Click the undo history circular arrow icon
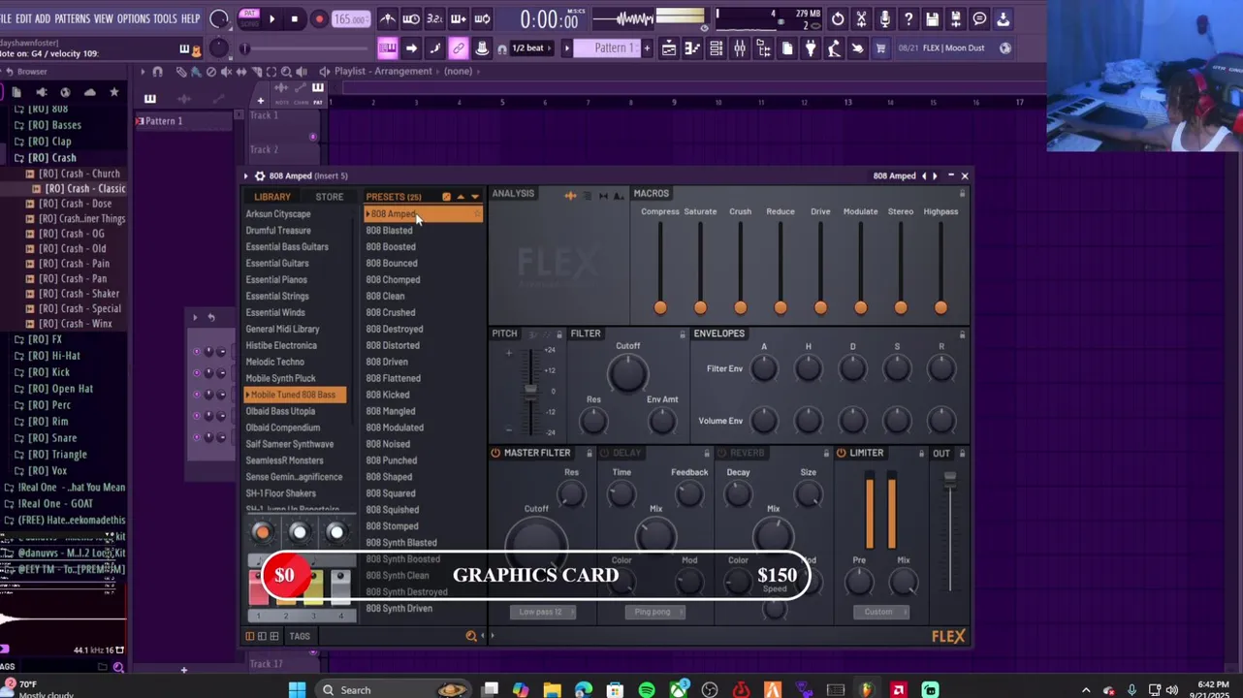This screenshot has height=698, width=1243. (838, 18)
